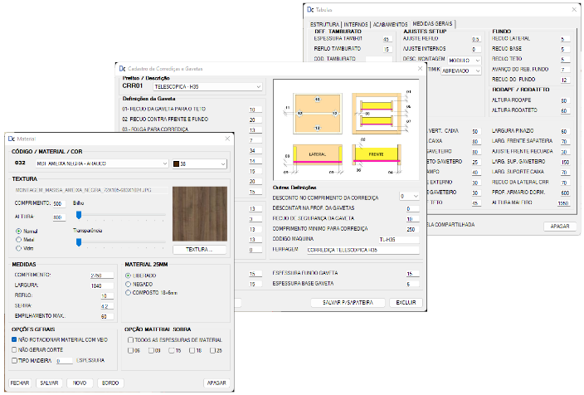Click the wood texture preview thumbnail
Viewport: 584px width, 395px height.
point(200,214)
